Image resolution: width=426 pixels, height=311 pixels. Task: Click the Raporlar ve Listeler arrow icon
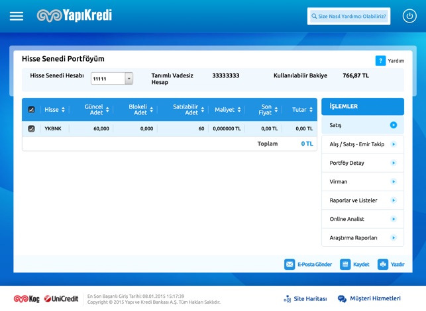pos(394,200)
